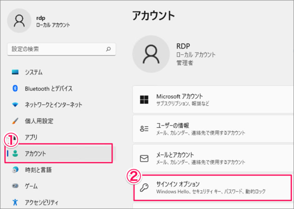Image resolution: width=294 pixels, height=209 pixels.
Task: Click the Bluetooth icon in sidebar
Action: click(x=15, y=88)
